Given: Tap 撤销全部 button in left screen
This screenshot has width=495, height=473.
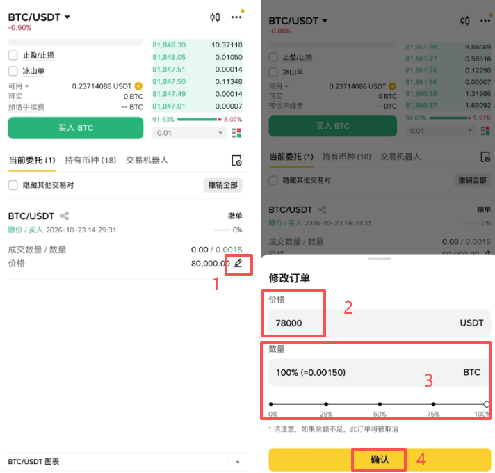Looking at the screenshot, I should 223,185.
